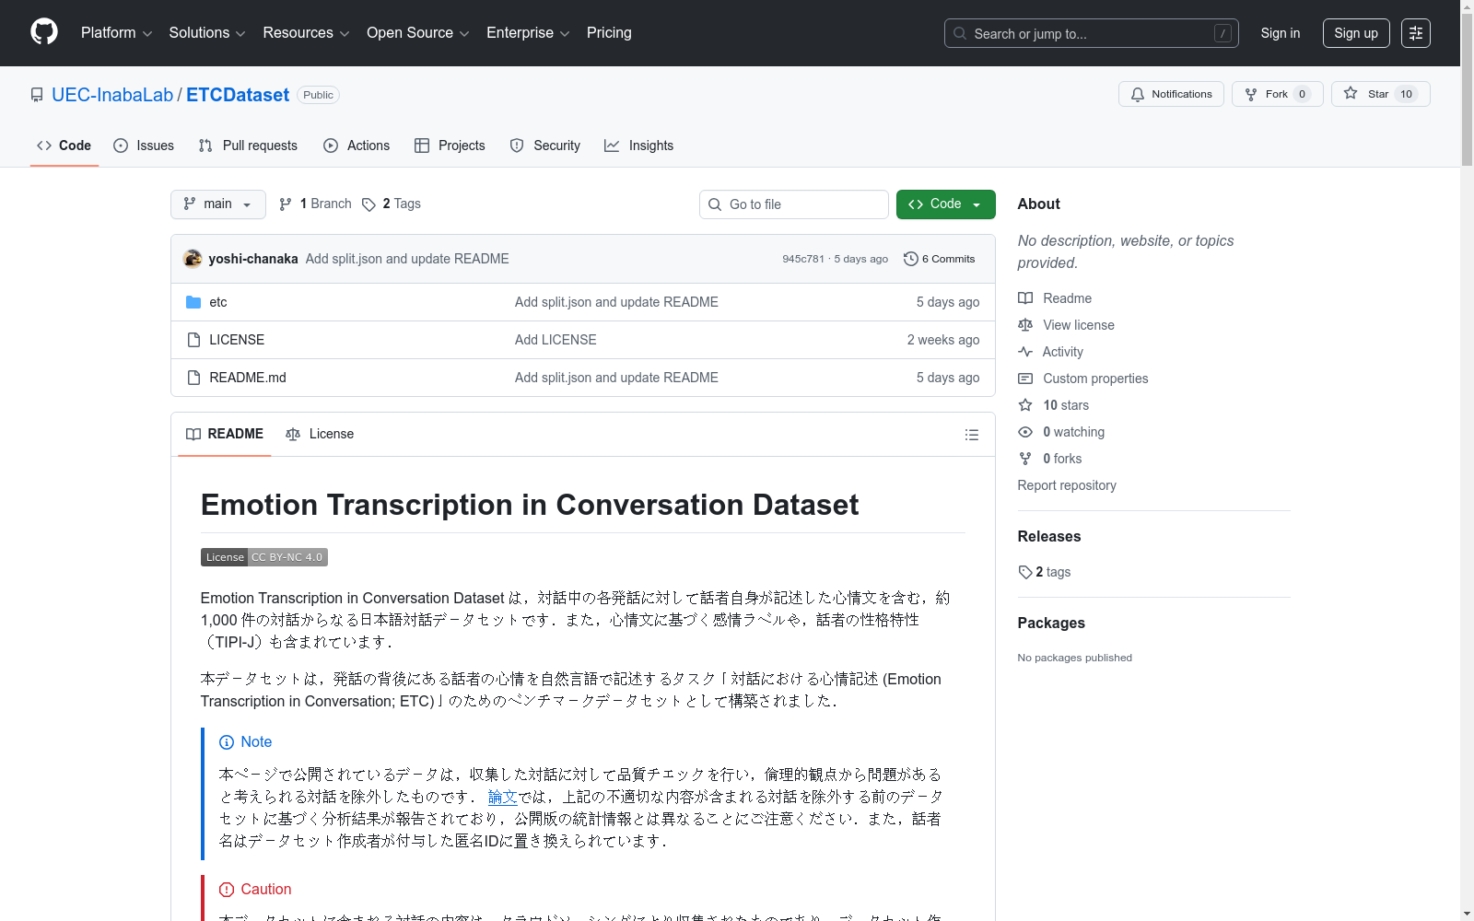Click the search magnifier icon in header
The image size is (1474, 921).
pos(960,34)
